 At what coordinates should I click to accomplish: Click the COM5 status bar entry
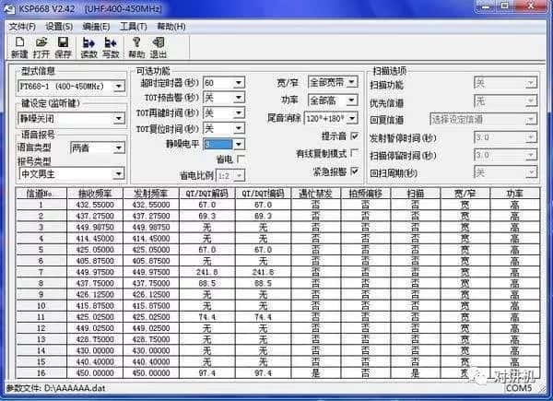pyautogui.click(x=519, y=388)
